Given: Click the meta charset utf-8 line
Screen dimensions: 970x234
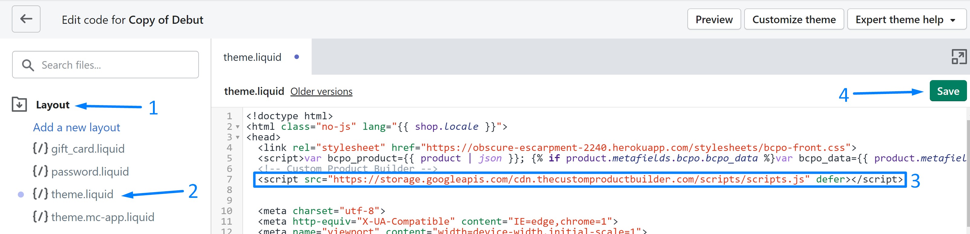Looking at the screenshot, I should tap(322, 211).
